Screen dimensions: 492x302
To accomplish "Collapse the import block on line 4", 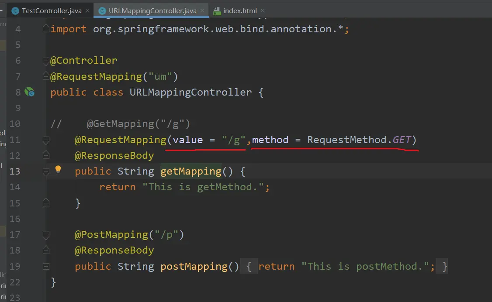I will [x=46, y=29].
